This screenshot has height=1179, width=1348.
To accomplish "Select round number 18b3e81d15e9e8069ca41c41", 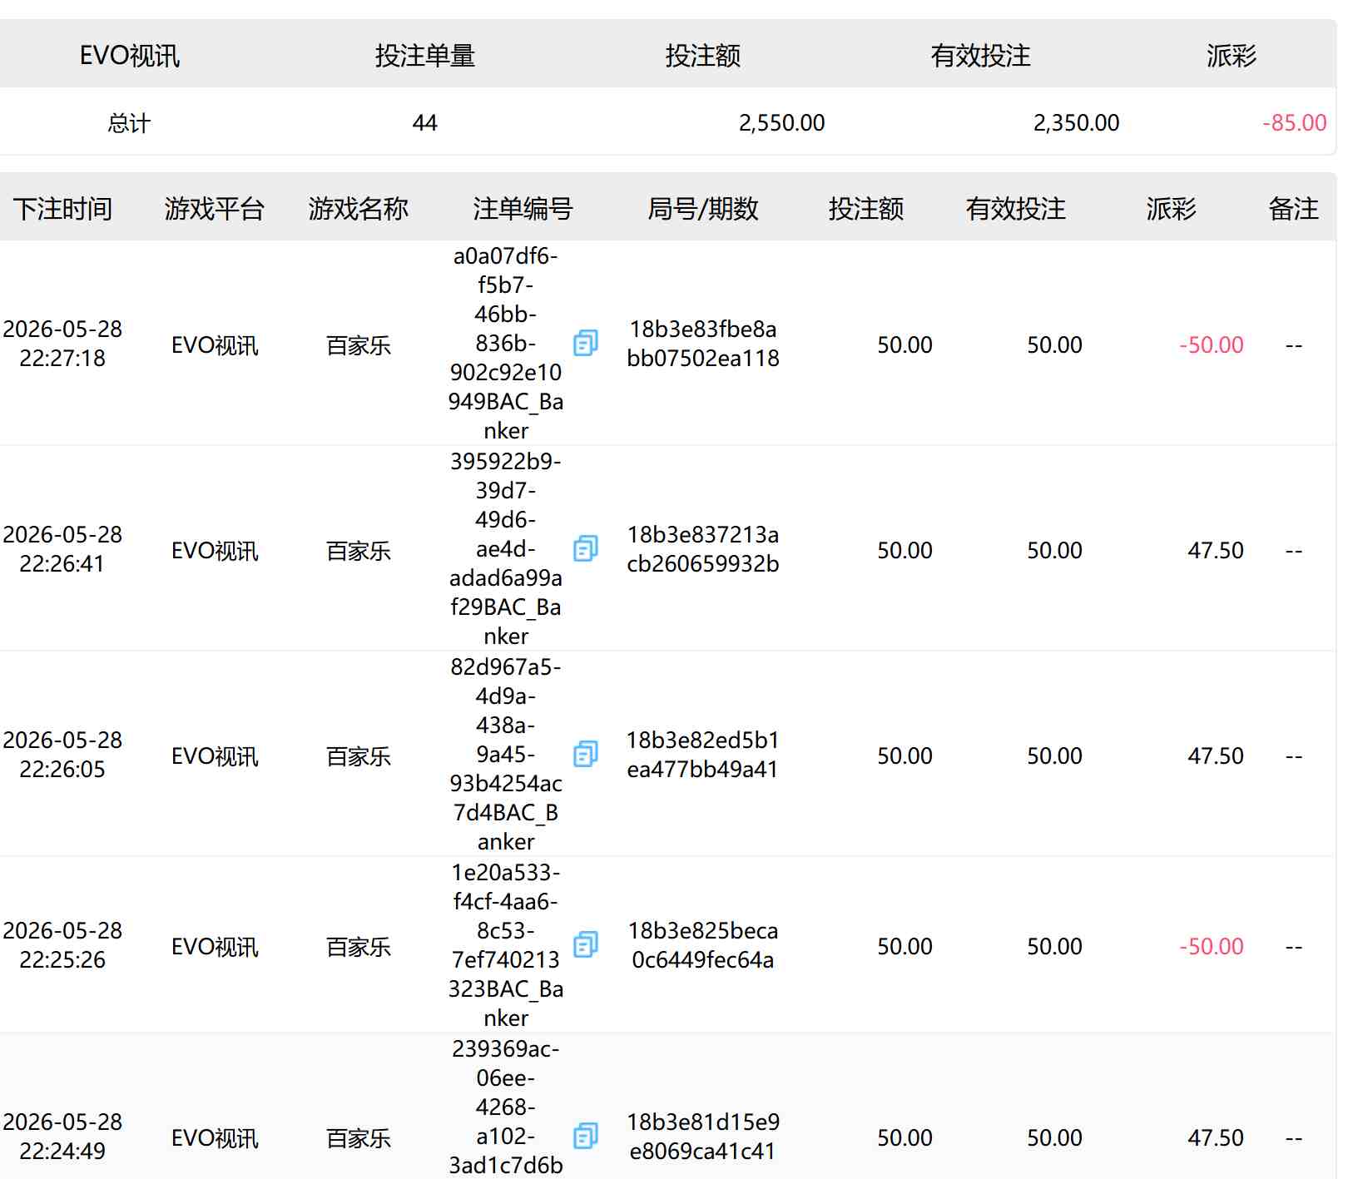I will 703,1137.
